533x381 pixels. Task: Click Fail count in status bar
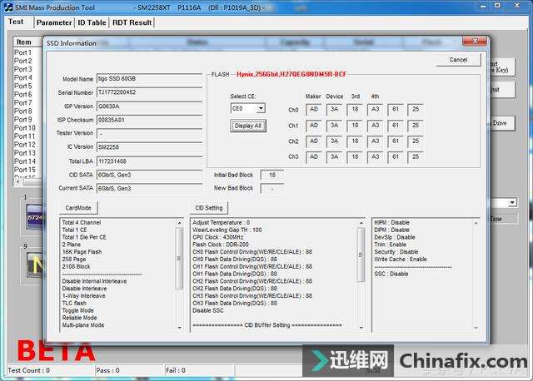(176, 370)
